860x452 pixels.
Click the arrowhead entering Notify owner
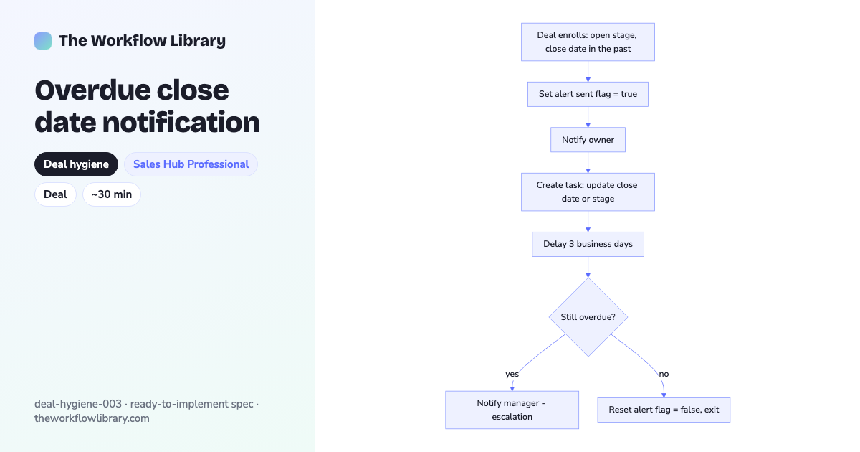[x=588, y=125]
